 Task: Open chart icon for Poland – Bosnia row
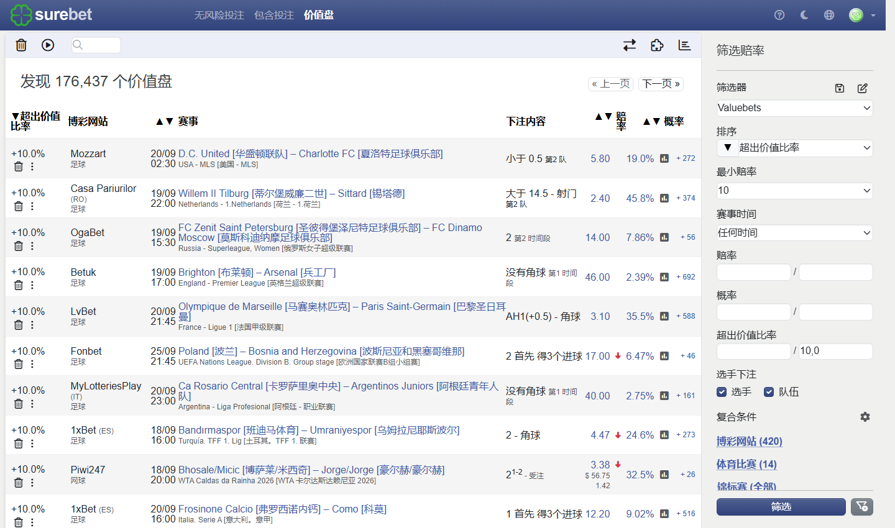664,356
